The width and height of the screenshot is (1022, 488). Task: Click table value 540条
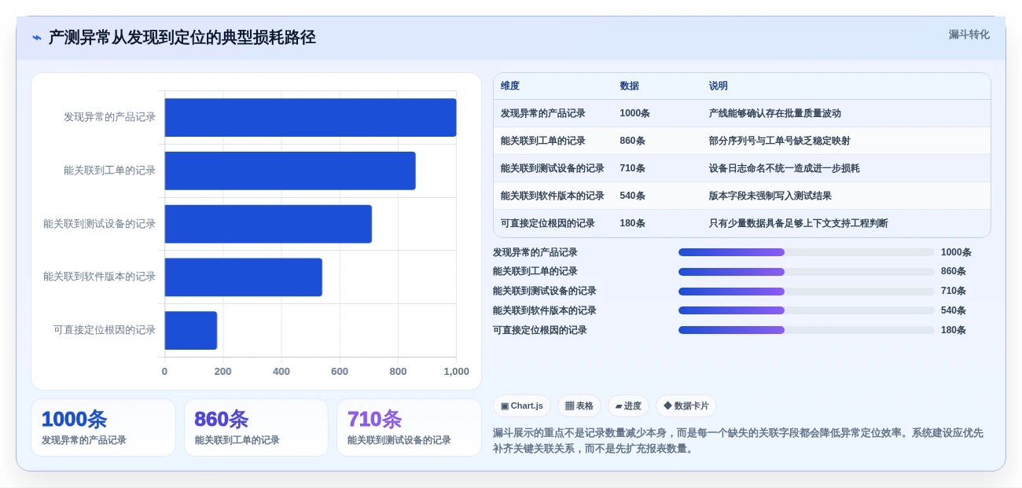coord(632,196)
